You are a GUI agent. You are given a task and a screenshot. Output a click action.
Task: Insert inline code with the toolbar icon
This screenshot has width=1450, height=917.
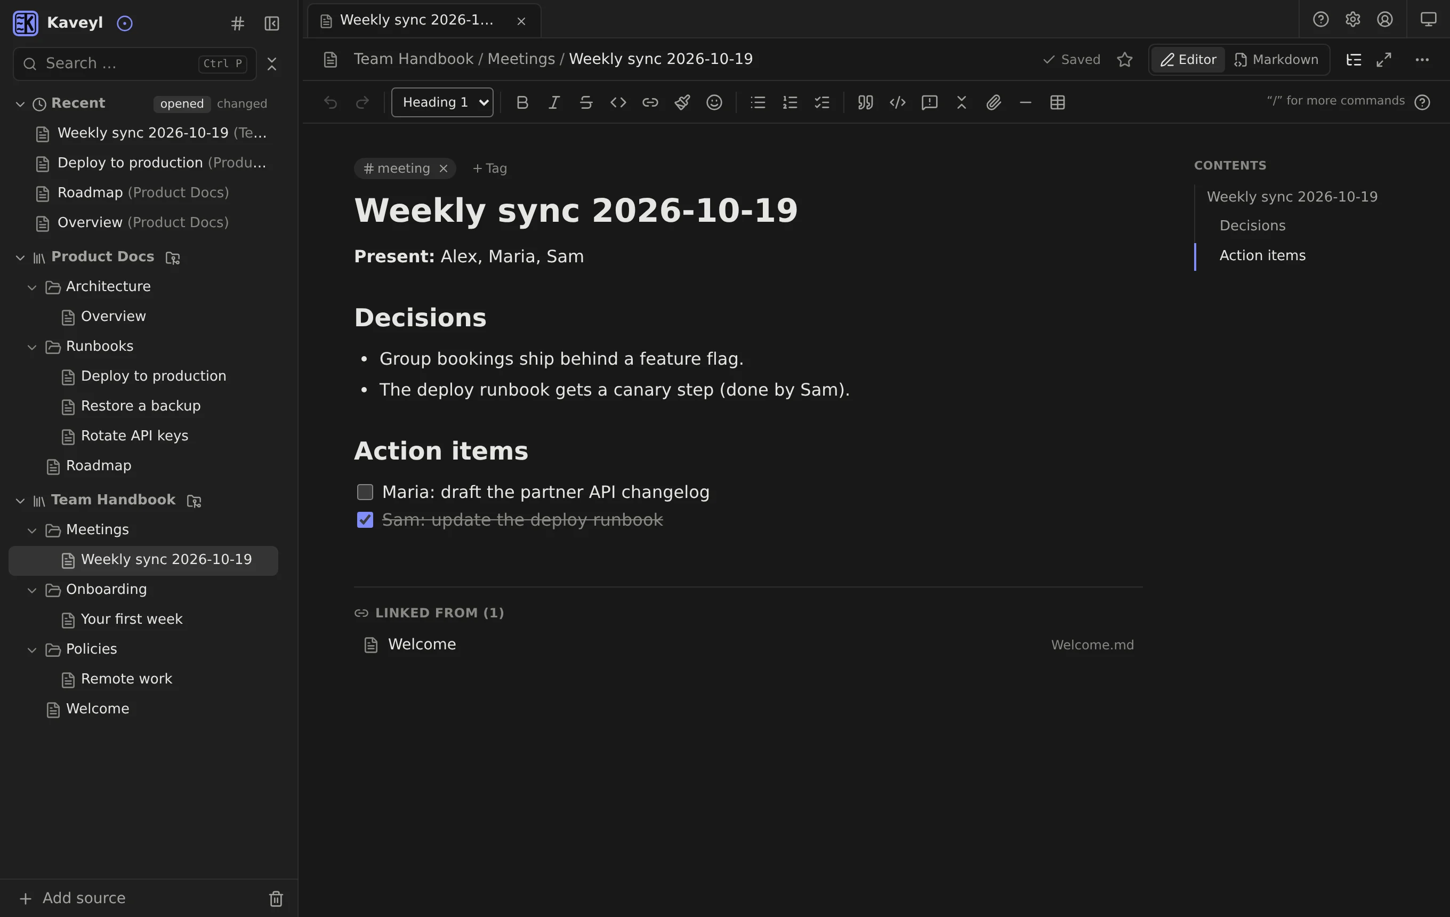[x=618, y=102]
